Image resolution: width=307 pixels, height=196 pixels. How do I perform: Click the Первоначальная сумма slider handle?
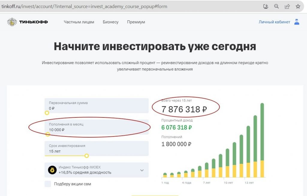[x=47, y=113]
